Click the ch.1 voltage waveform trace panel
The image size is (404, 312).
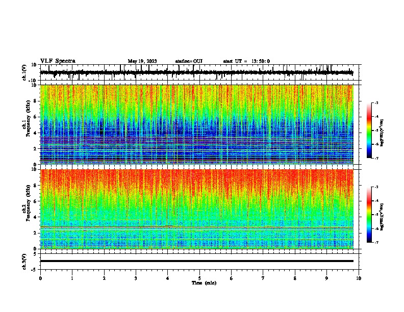pos(199,72)
